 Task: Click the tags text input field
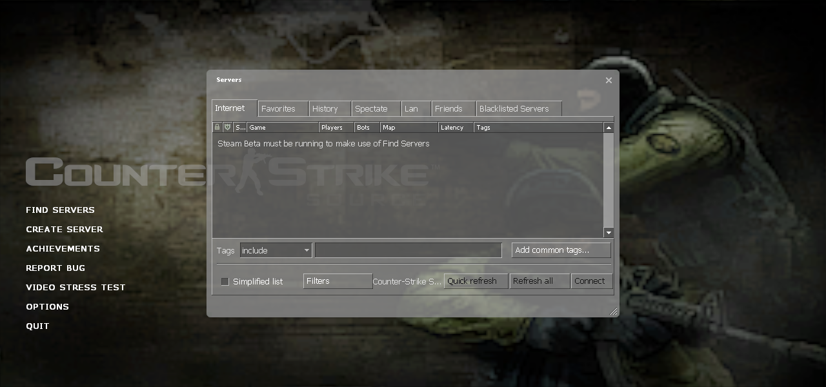click(x=408, y=250)
